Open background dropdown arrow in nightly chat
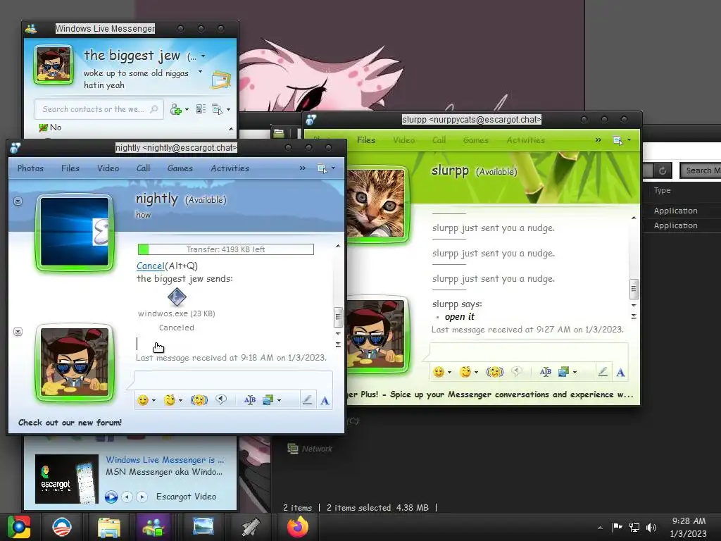 tap(279, 401)
